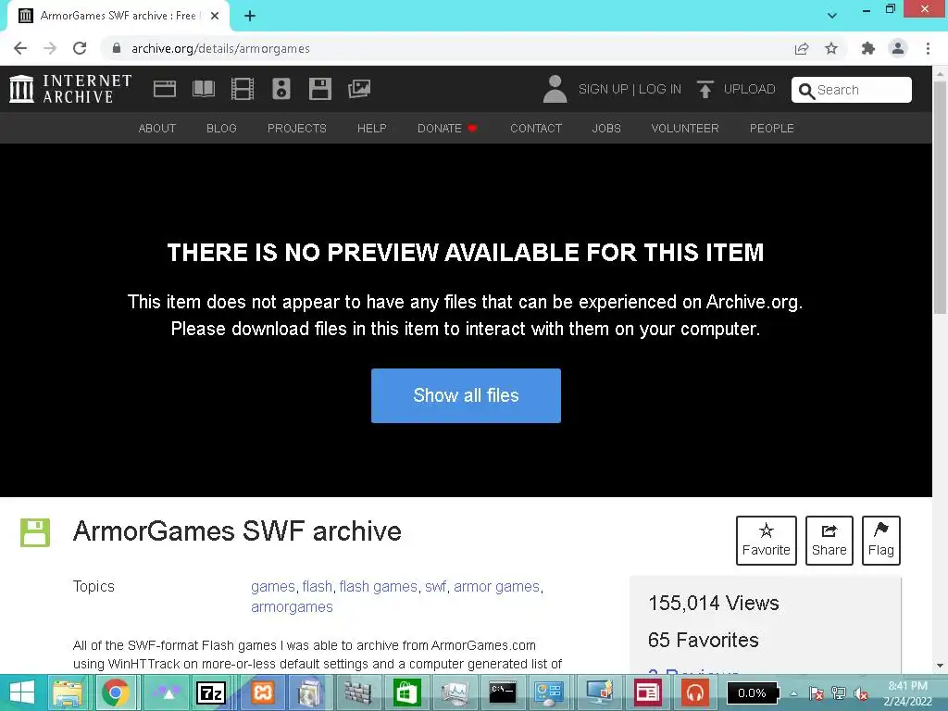Click the volume icon in system tray
This screenshot has width=948, height=711.
[x=861, y=693]
